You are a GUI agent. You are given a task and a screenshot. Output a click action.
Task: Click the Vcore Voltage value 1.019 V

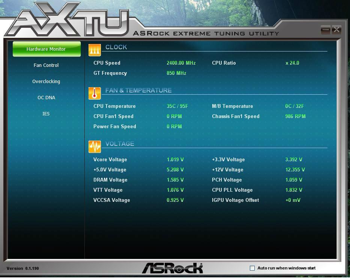point(175,160)
